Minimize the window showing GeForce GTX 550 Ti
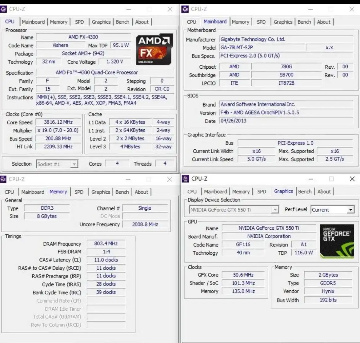The height and width of the screenshot is (343, 360). (x=311, y=179)
